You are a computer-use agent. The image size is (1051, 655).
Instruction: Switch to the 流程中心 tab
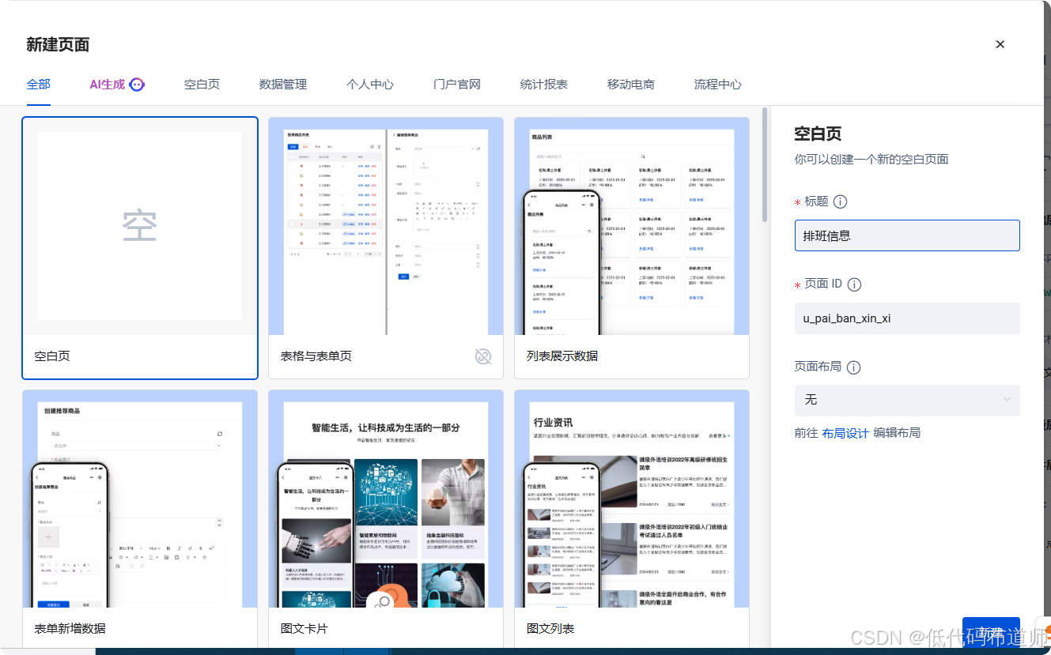tap(717, 84)
